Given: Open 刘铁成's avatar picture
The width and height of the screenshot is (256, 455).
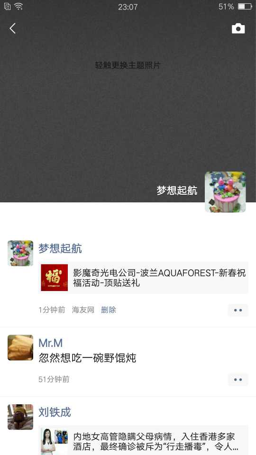Looking at the screenshot, I should click(20, 417).
